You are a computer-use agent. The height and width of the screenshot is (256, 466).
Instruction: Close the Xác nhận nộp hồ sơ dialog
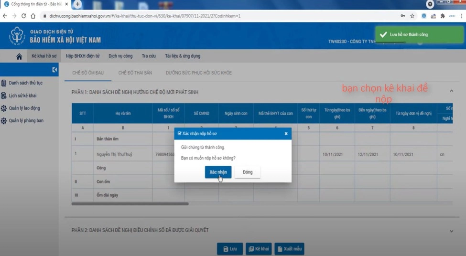pyautogui.click(x=286, y=134)
